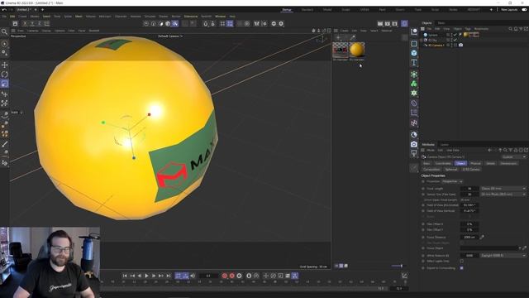The height and width of the screenshot is (298, 529).
Task: Select the checkered logo material thumbnail
Action: [x=340, y=50]
